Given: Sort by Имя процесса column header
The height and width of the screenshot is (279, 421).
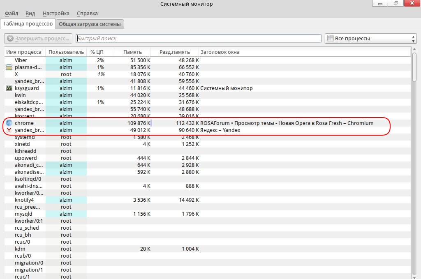Looking at the screenshot, I should click(24, 52).
